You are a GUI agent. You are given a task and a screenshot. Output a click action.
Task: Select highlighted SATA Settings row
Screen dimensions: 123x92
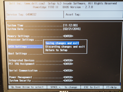(x=25, y=47)
